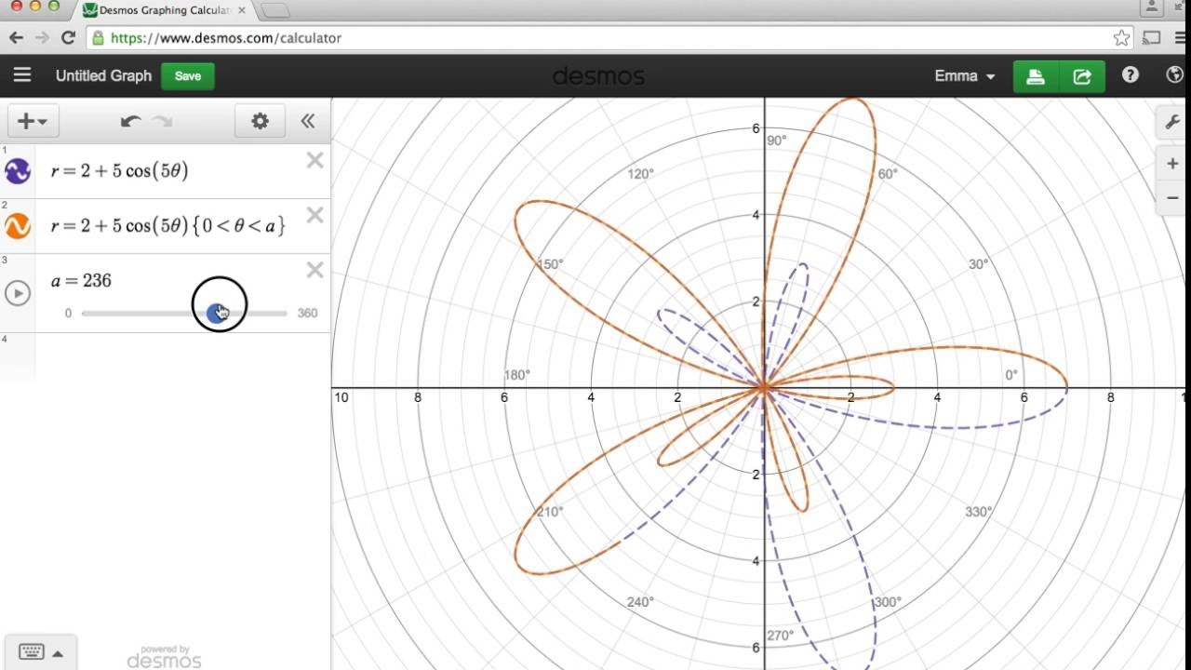Image resolution: width=1191 pixels, height=670 pixels.
Task: Click the 90° angle label on graph
Action: point(776,141)
